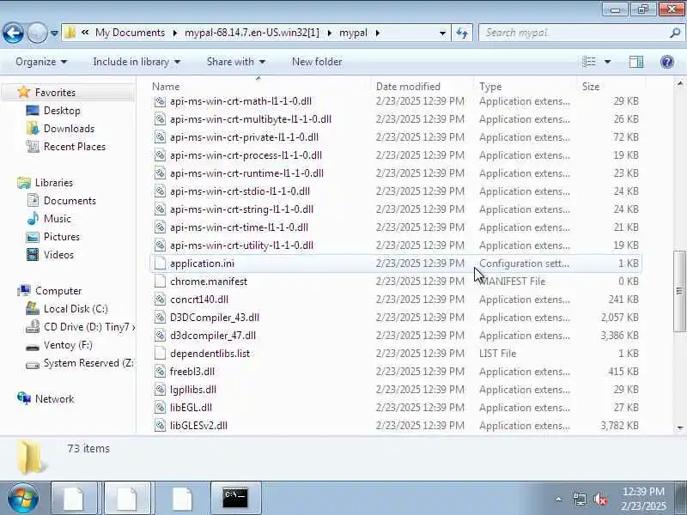Select api-ms-win-crt-private-l1-1-0.dll file name
687x515 pixels.
[x=244, y=137]
